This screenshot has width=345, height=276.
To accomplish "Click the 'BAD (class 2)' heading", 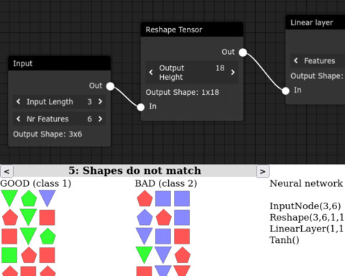I will (166, 183).
